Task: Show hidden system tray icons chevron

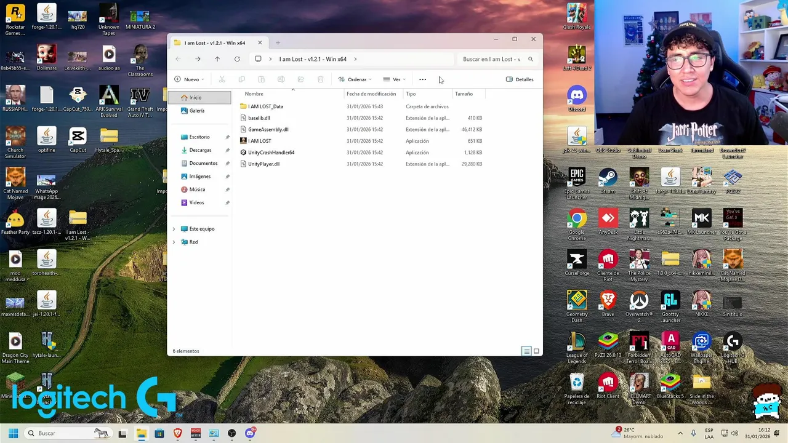Action: [680, 433]
